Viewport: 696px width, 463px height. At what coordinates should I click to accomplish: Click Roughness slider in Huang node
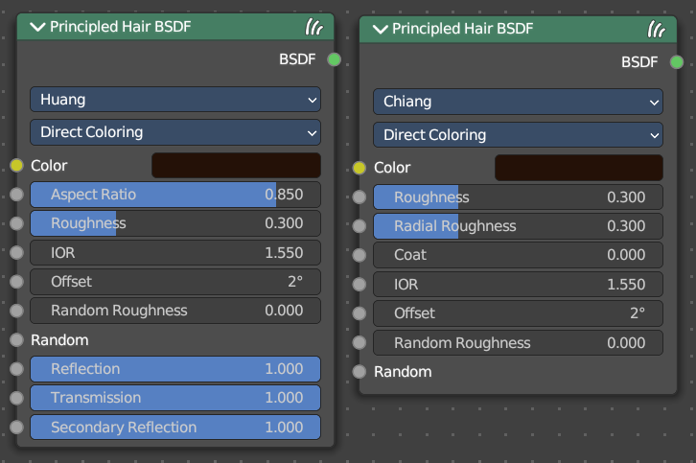tap(175, 223)
